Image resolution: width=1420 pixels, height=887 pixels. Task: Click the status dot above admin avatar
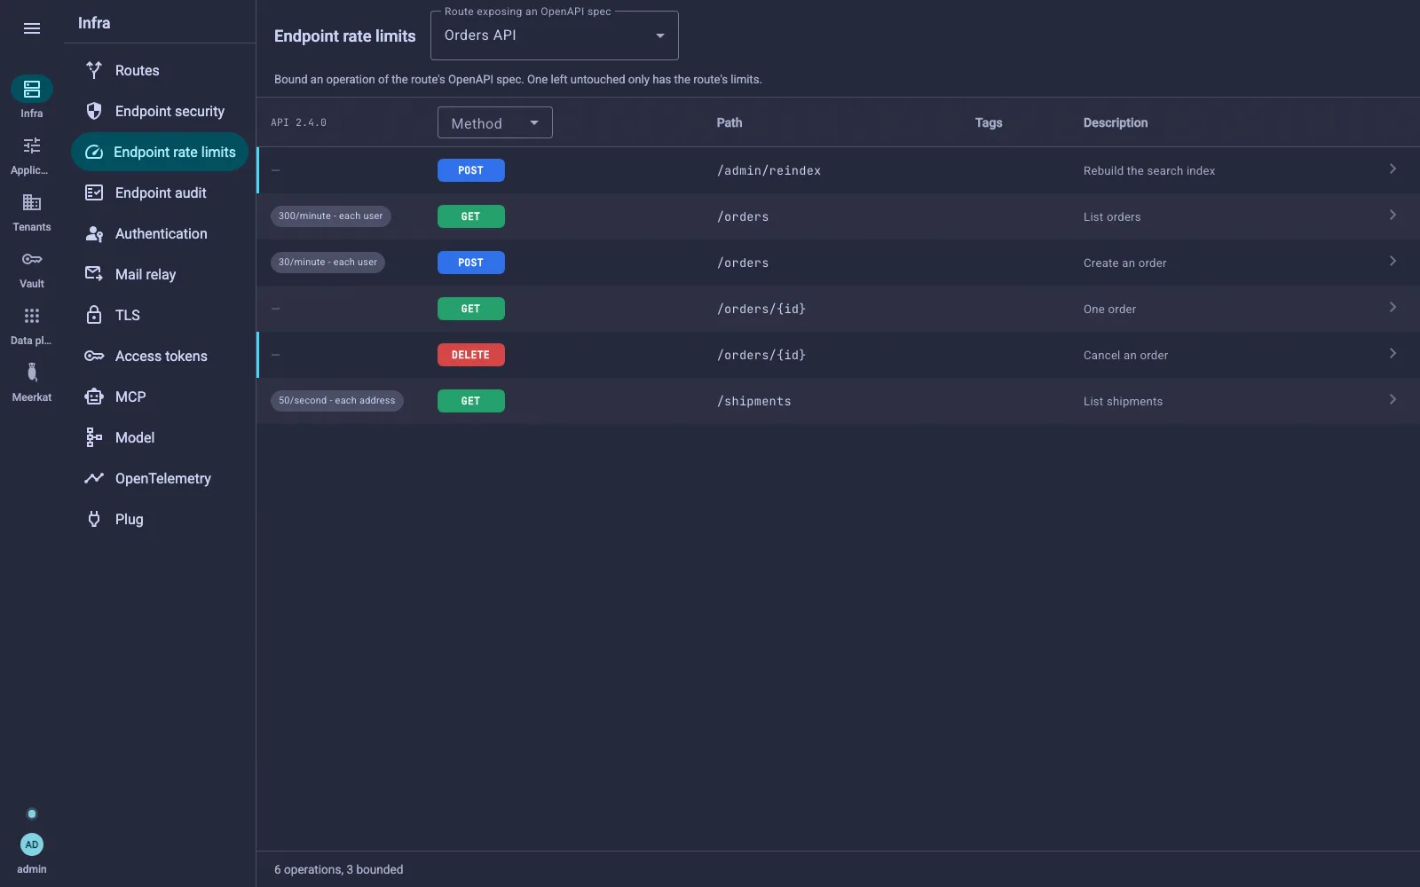(32, 813)
